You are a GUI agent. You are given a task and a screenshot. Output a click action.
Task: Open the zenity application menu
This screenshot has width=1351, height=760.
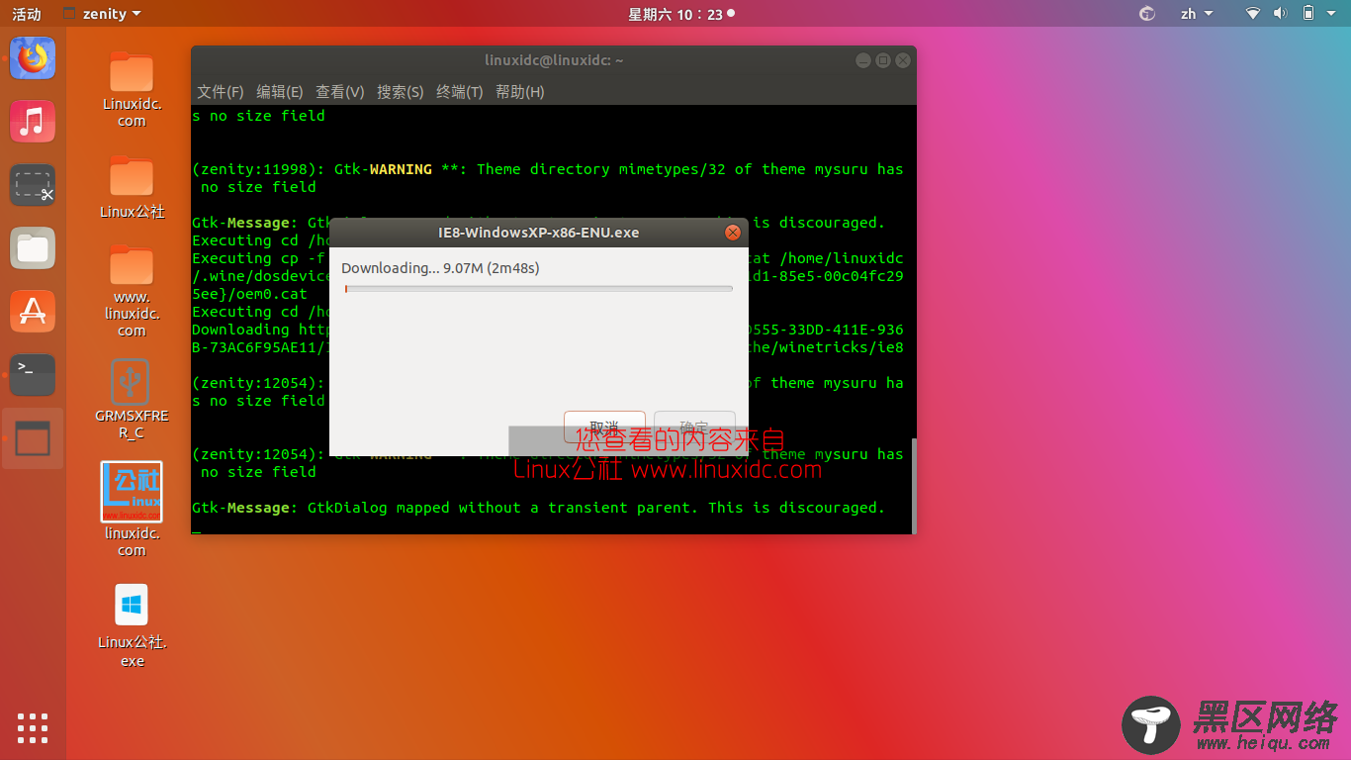tap(102, 14)
